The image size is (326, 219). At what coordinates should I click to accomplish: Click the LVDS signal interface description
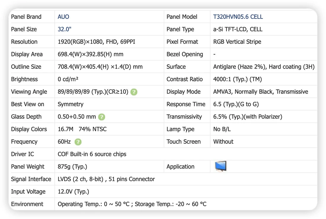point(106,179)
